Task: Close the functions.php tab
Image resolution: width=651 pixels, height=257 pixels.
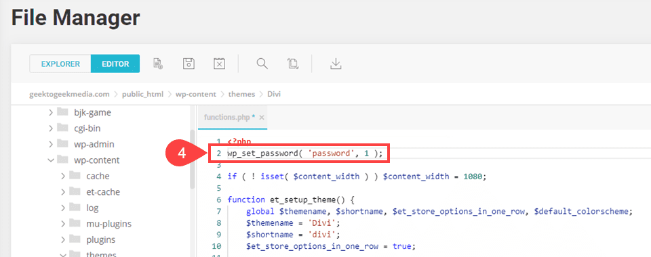Action: tap(262, 118)
